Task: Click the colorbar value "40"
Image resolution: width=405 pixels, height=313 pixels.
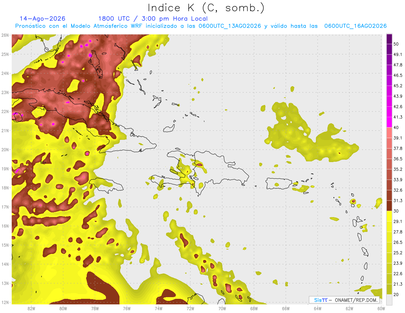Action: pos(397,128)
